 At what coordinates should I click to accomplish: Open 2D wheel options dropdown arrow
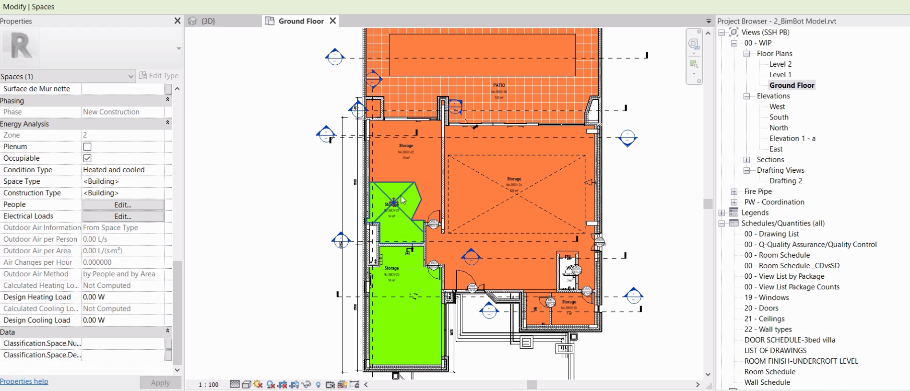pos(694,53)
